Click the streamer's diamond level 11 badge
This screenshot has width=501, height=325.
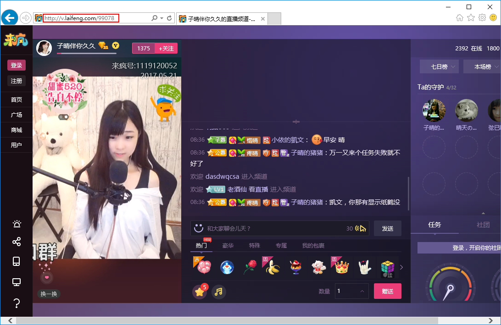[x=103, y=46]
